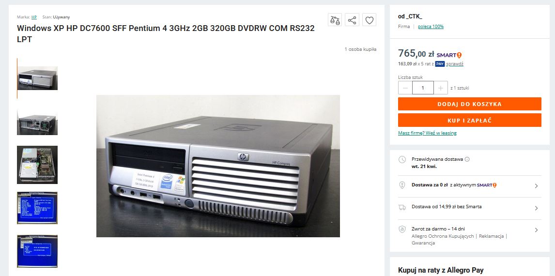Screen dimensions: 555x276
Task: Click the truck icon for non-Smart delivery
Action: (402, 207)
